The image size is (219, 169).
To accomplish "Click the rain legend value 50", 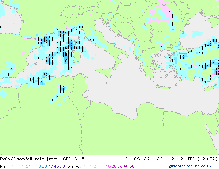I will pyautogui.click(x=62, y=166).
